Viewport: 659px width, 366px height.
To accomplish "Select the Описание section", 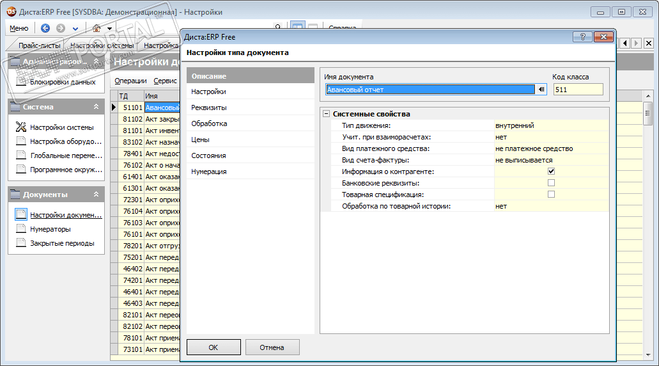I will click(x=251, y=76).
